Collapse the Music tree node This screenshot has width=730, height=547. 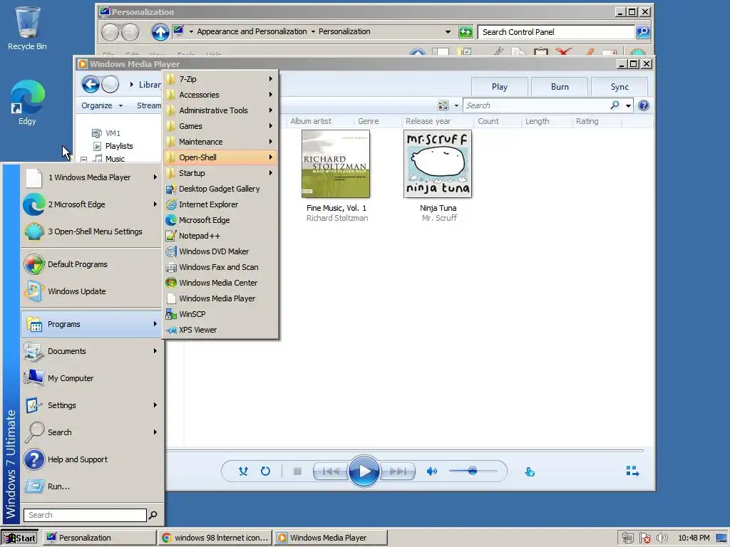tap(84, 159)
